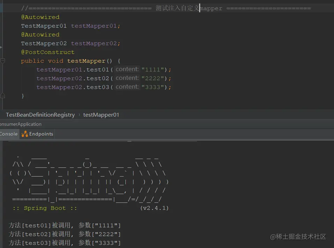Click the fold marker beside the closing brace
The height and width of the screenshot is (248, 334).
click(x=3, y=96)
